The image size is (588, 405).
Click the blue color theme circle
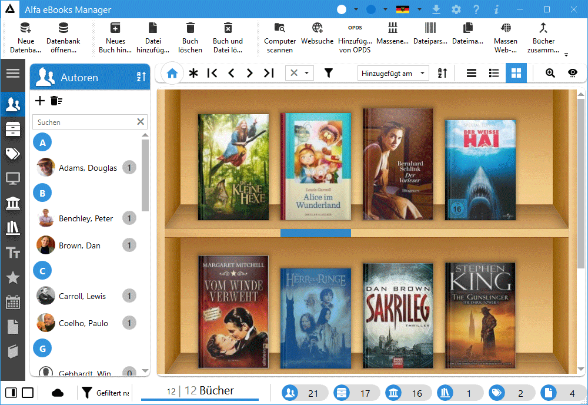[371, 9]
